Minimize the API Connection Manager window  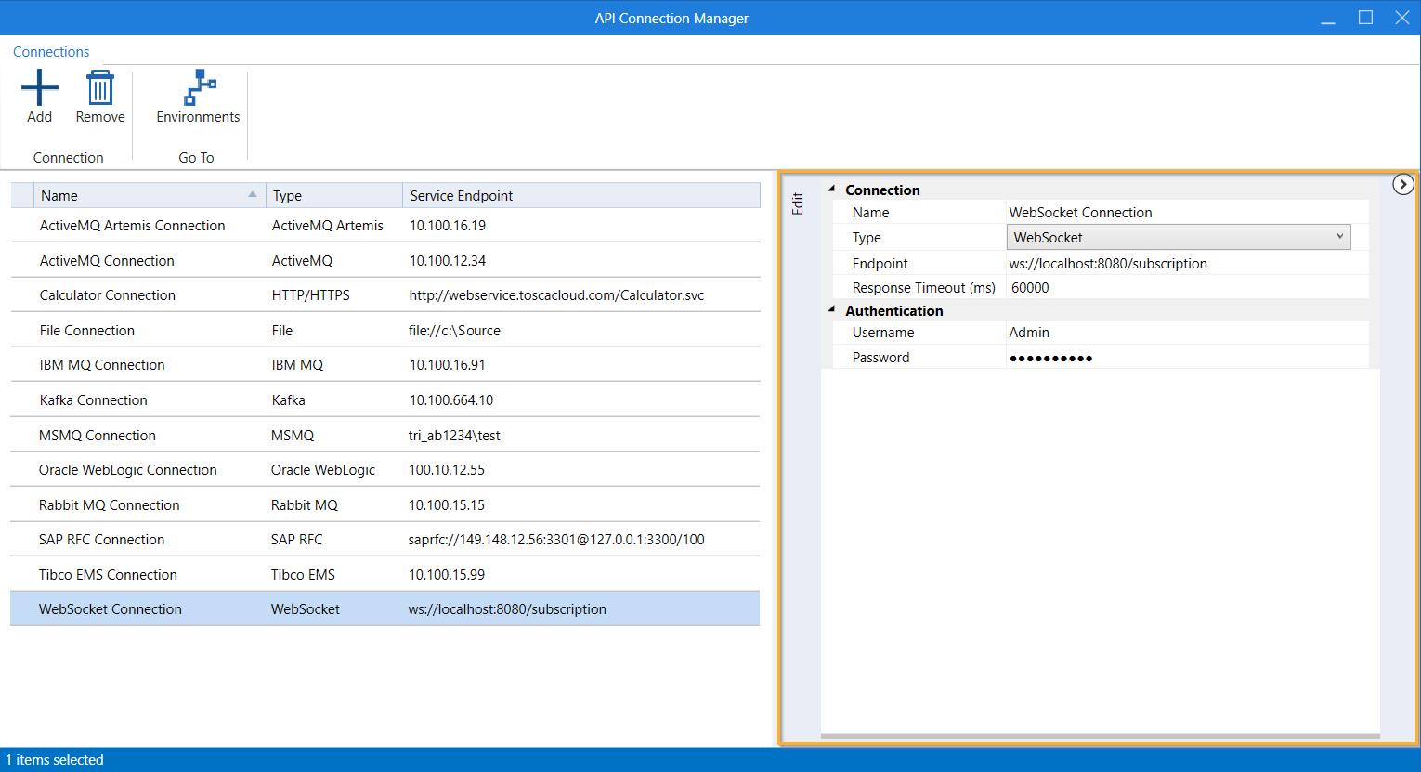click(1328, 18)
